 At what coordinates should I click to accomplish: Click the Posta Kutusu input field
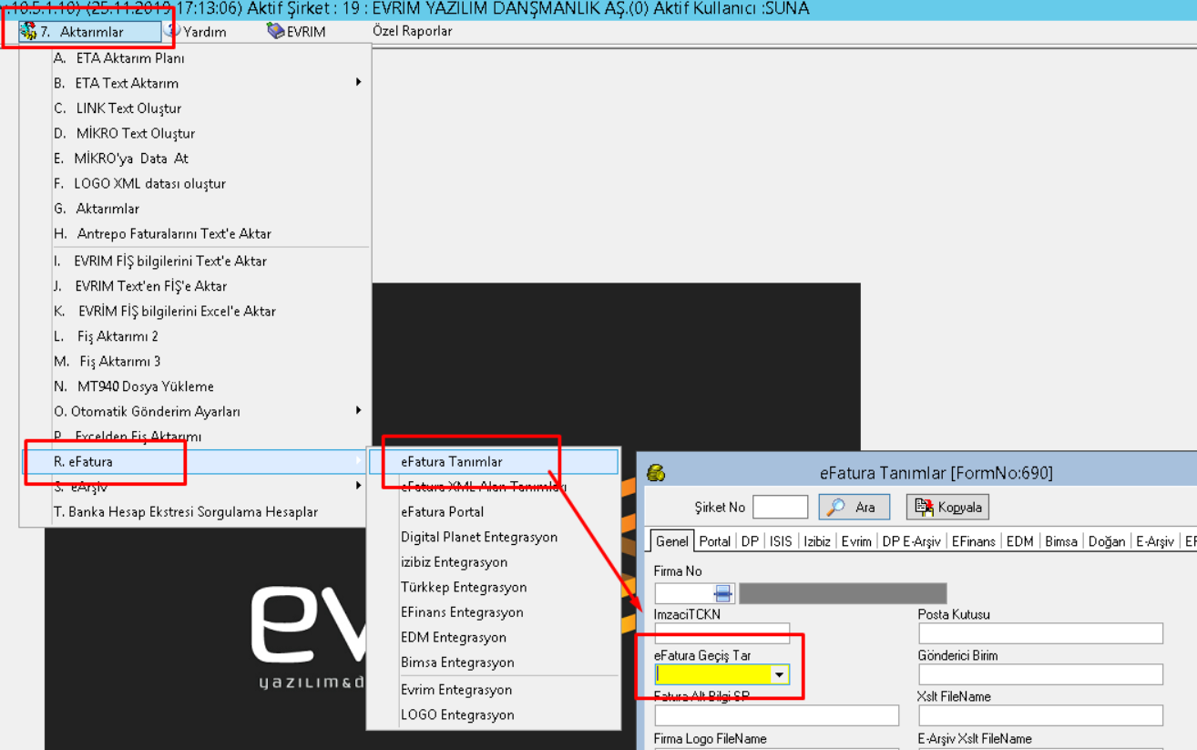coord(1041,633)
